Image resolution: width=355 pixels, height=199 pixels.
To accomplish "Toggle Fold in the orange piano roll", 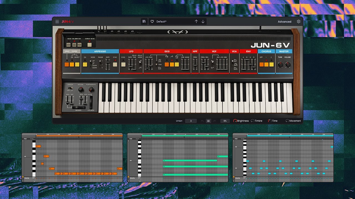I will [x=25, y=139].
